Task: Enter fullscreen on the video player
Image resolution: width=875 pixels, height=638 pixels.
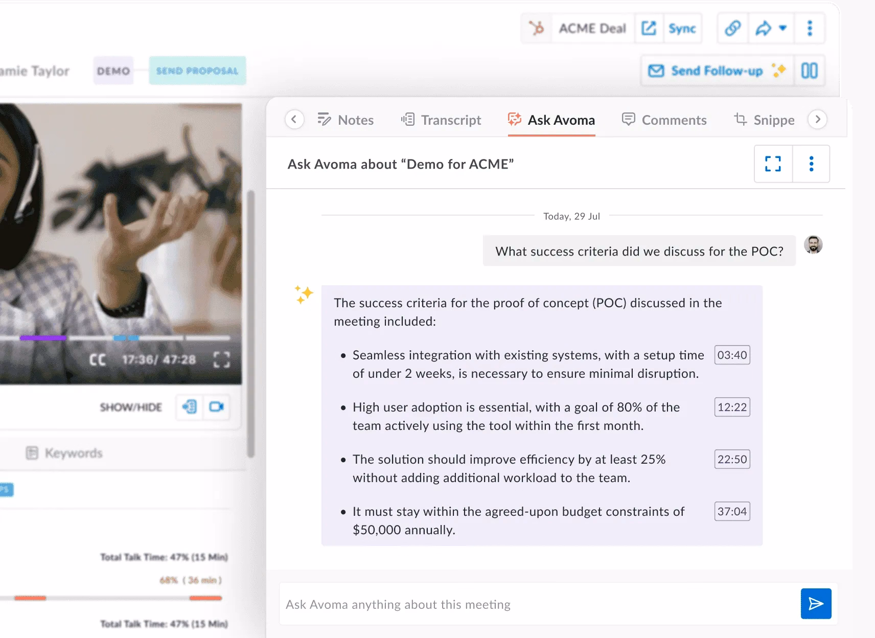Action: (221, 360)
